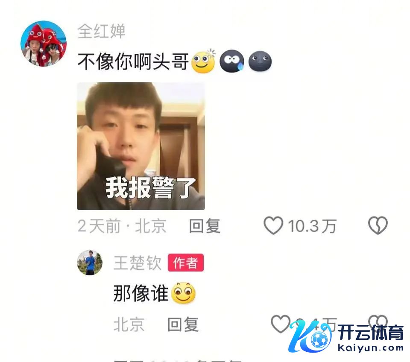Open 全红婵's profile avatar
The image size is (410, 362).
[44, 44]
